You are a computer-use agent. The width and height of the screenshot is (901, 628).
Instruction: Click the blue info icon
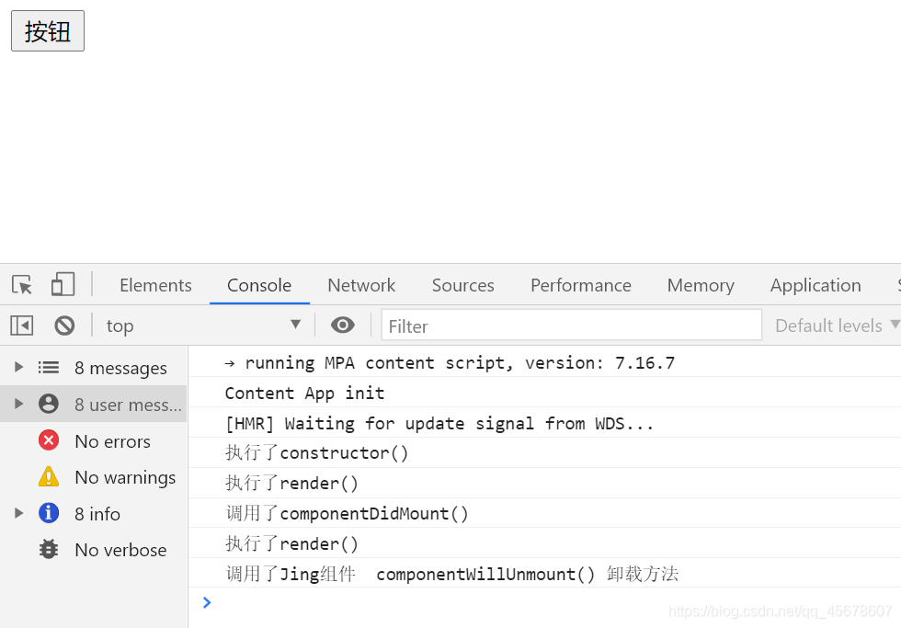(48, 512)
